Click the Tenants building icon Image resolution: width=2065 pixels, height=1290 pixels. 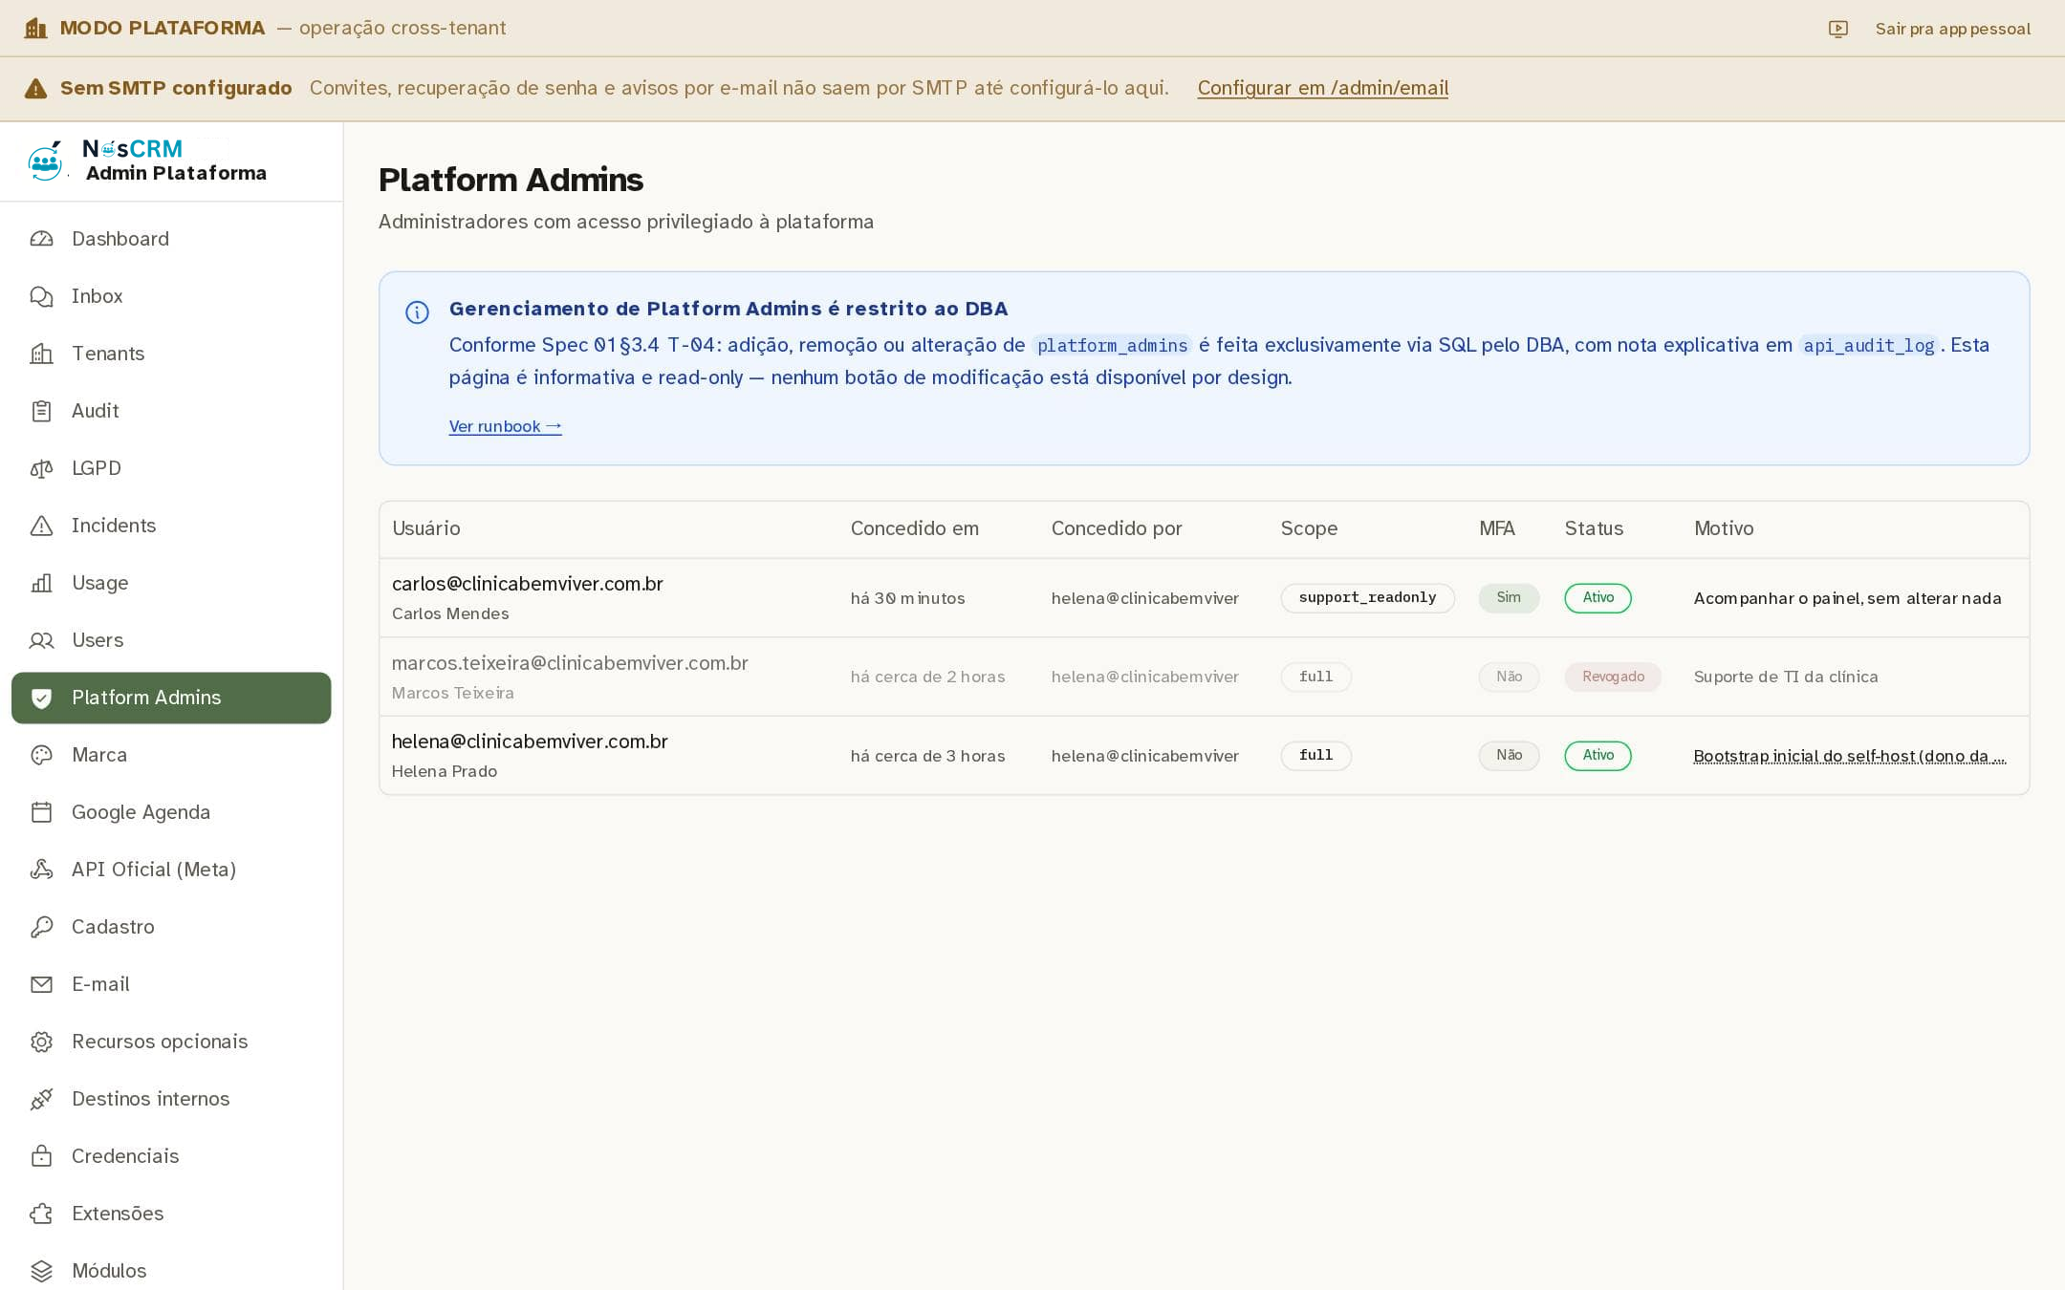tap(41, 354)
